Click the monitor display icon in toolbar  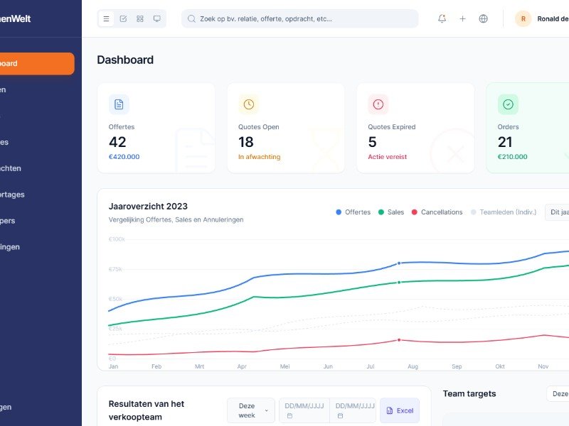[x=157, y=18]
